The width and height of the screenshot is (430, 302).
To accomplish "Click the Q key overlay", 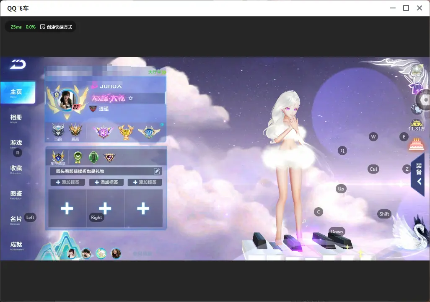I will tap(342, 151).
